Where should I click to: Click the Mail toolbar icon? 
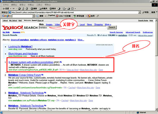pyautogui.click(x=64, y=9)
